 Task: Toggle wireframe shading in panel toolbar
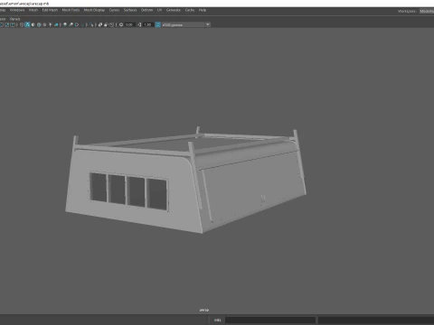(x=22, y=24)
